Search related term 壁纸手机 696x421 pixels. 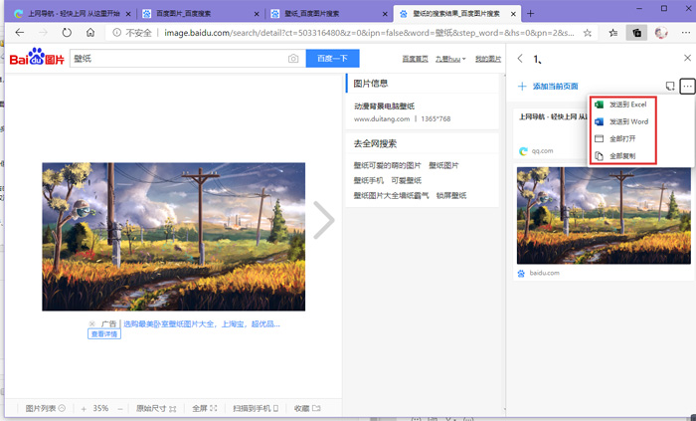(369, 181)
